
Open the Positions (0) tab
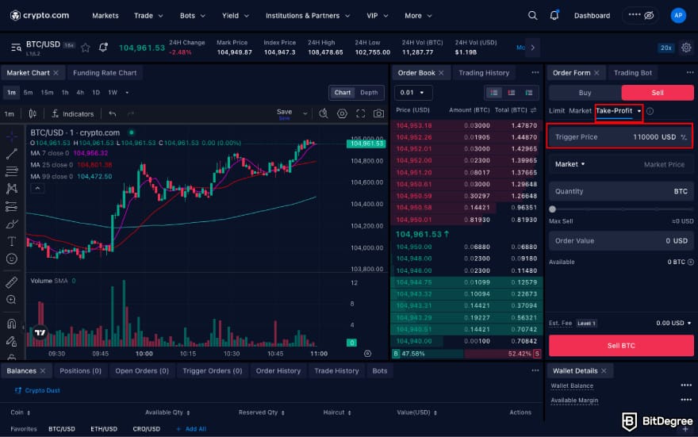[81, 370]
